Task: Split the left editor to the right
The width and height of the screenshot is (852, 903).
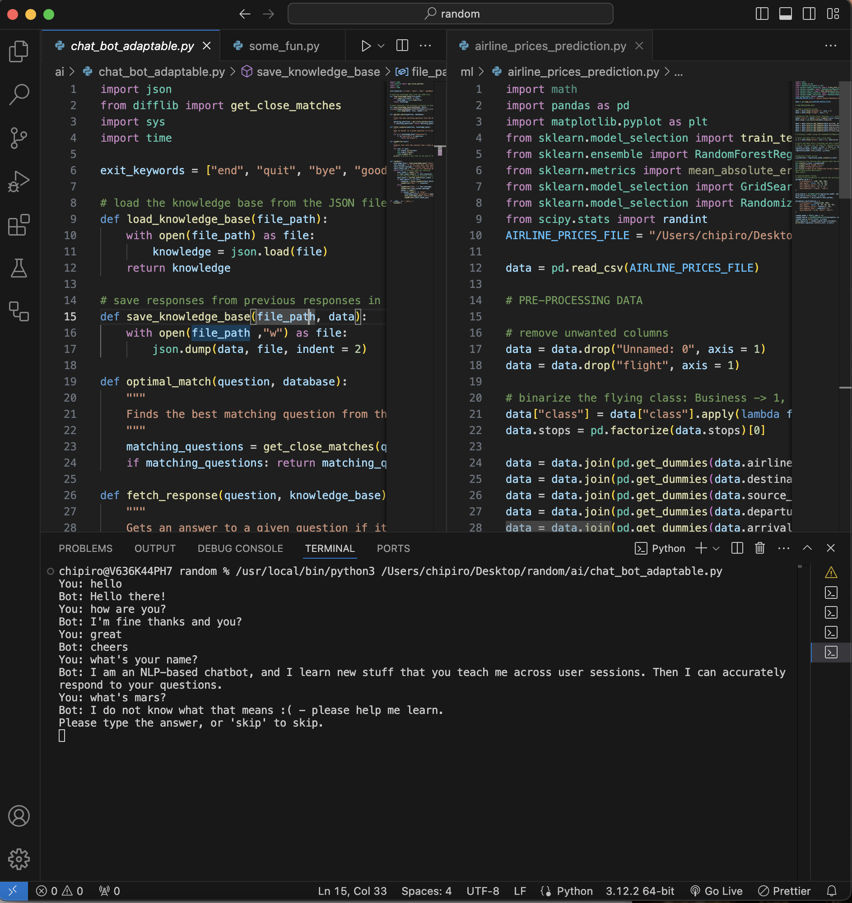Action: (x=402, y=46)
